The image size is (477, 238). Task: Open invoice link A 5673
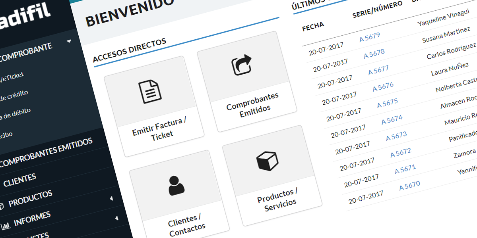coord(396,136)
